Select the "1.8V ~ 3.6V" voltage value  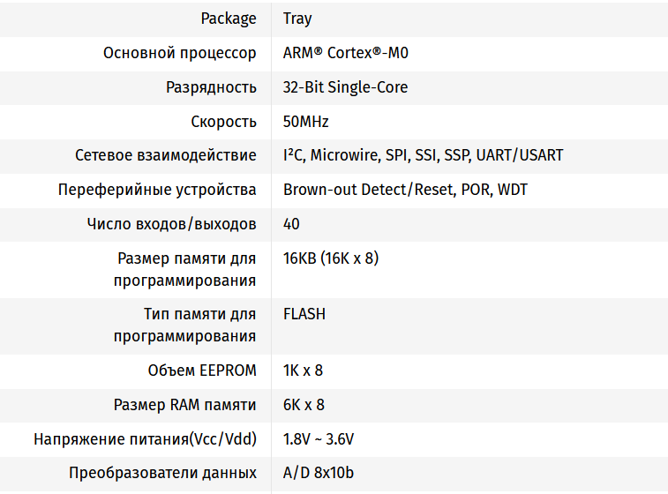click(319, 439)
